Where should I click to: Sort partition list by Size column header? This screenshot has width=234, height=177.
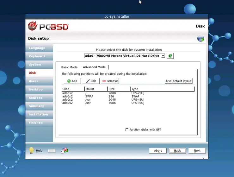(x=119, y=89)
